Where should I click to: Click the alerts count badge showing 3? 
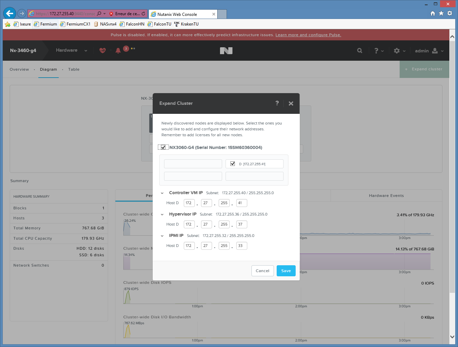tap(126, 49)
